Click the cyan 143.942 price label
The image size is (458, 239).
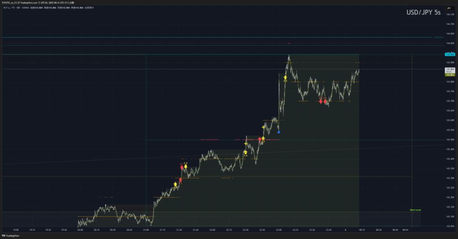click(x=450, y=55)
